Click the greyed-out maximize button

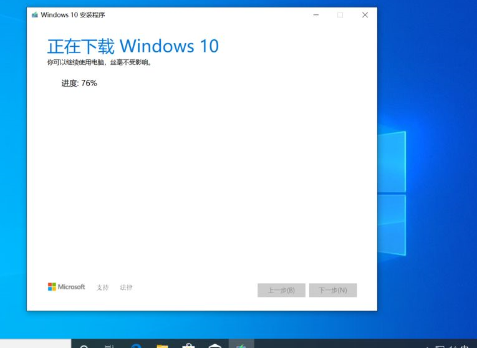click(x=340, y=15)
